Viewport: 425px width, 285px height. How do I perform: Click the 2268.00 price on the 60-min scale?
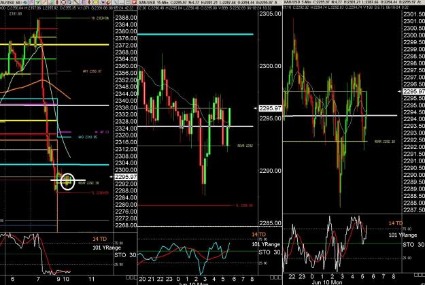tap(126, 225)
